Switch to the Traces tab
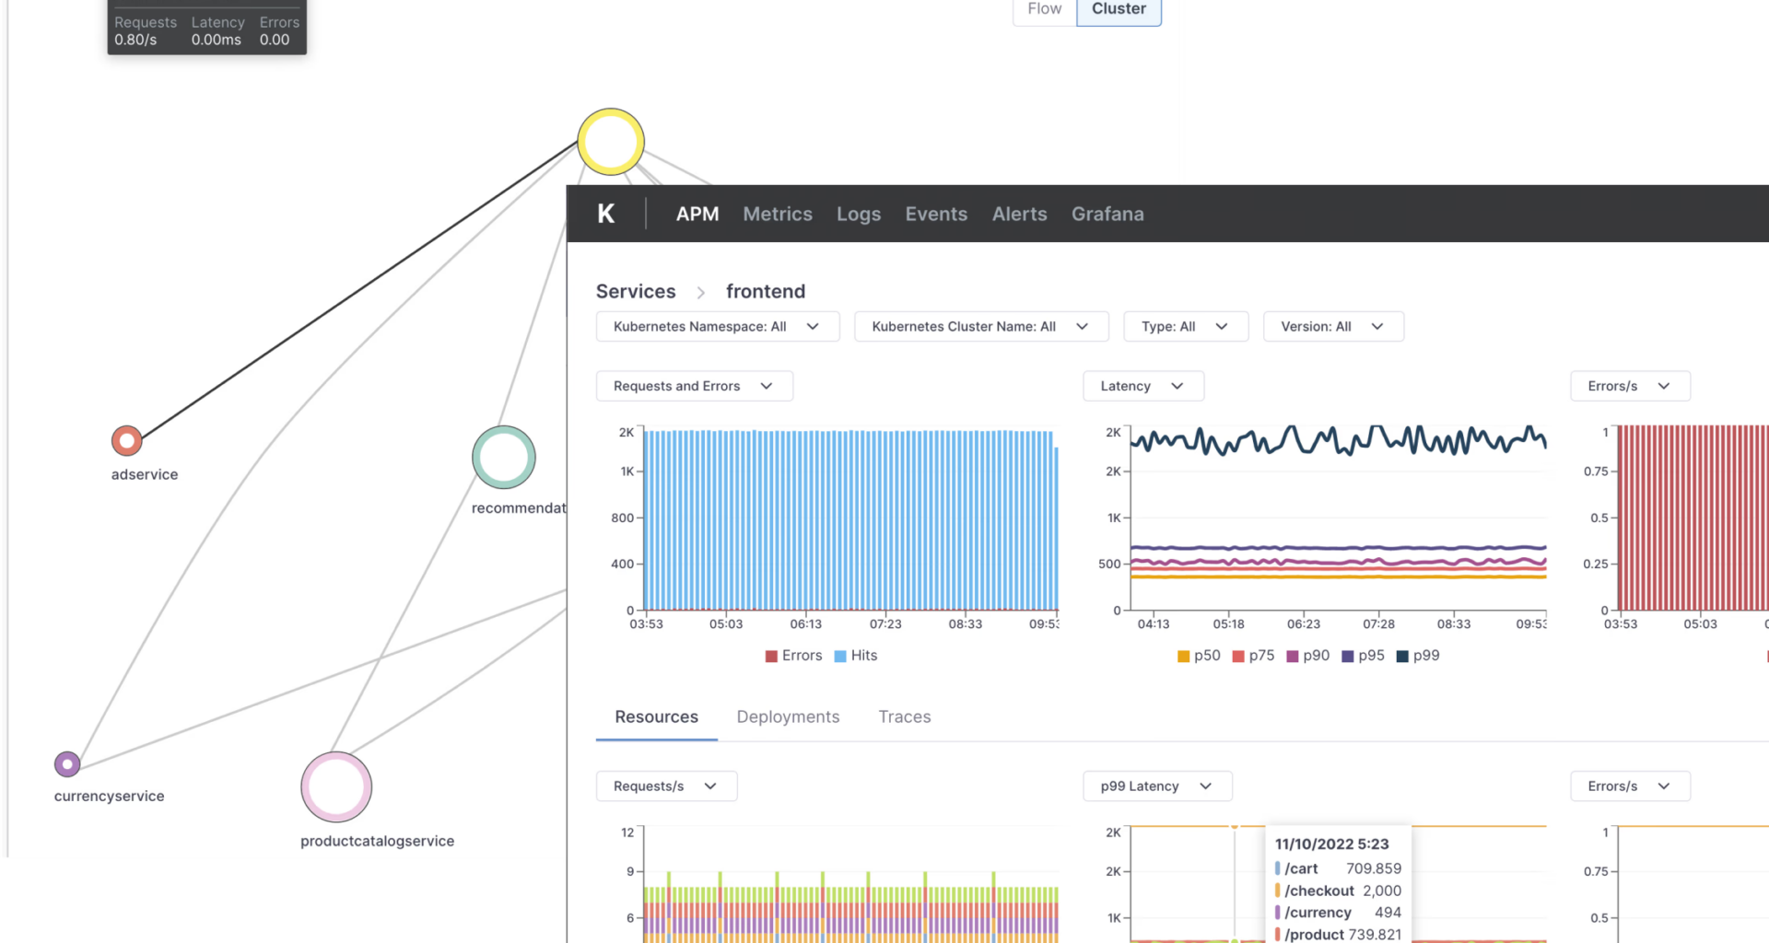 [905, 716]
